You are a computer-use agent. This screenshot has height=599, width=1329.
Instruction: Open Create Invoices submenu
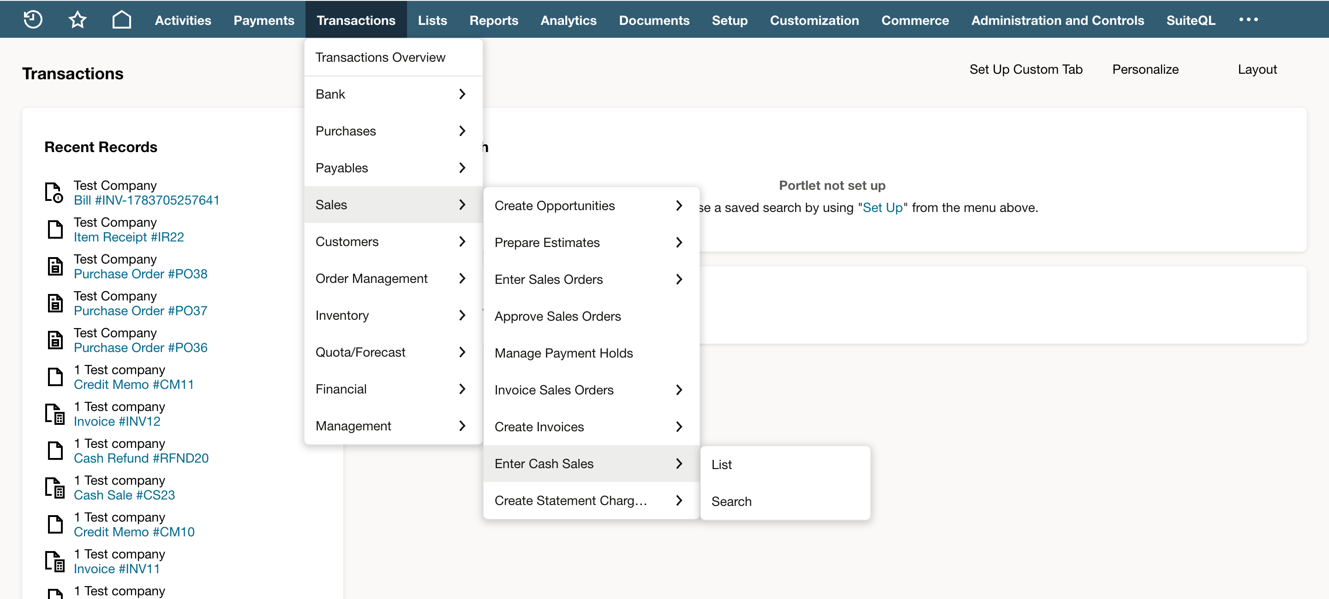(x=591, y=427)
